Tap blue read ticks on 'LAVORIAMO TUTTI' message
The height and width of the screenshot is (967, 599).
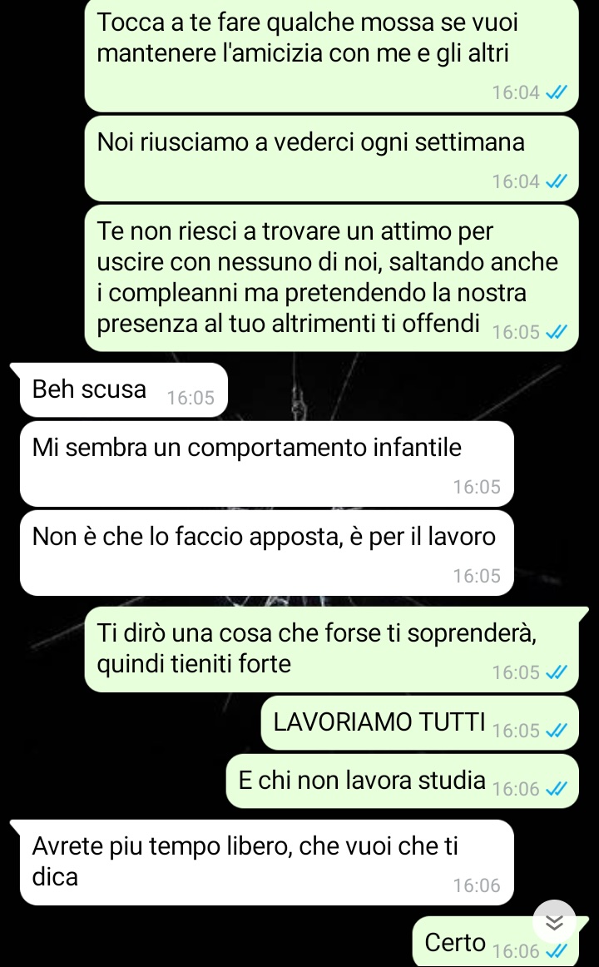pyautogui.click(x=557, y=731)
